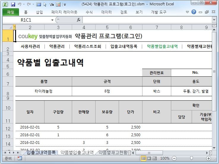Image resolution: width=219 pixels, height=164 pixels.
Task: Click the Save icon in quick access toolbar
Action: (13, 4)
